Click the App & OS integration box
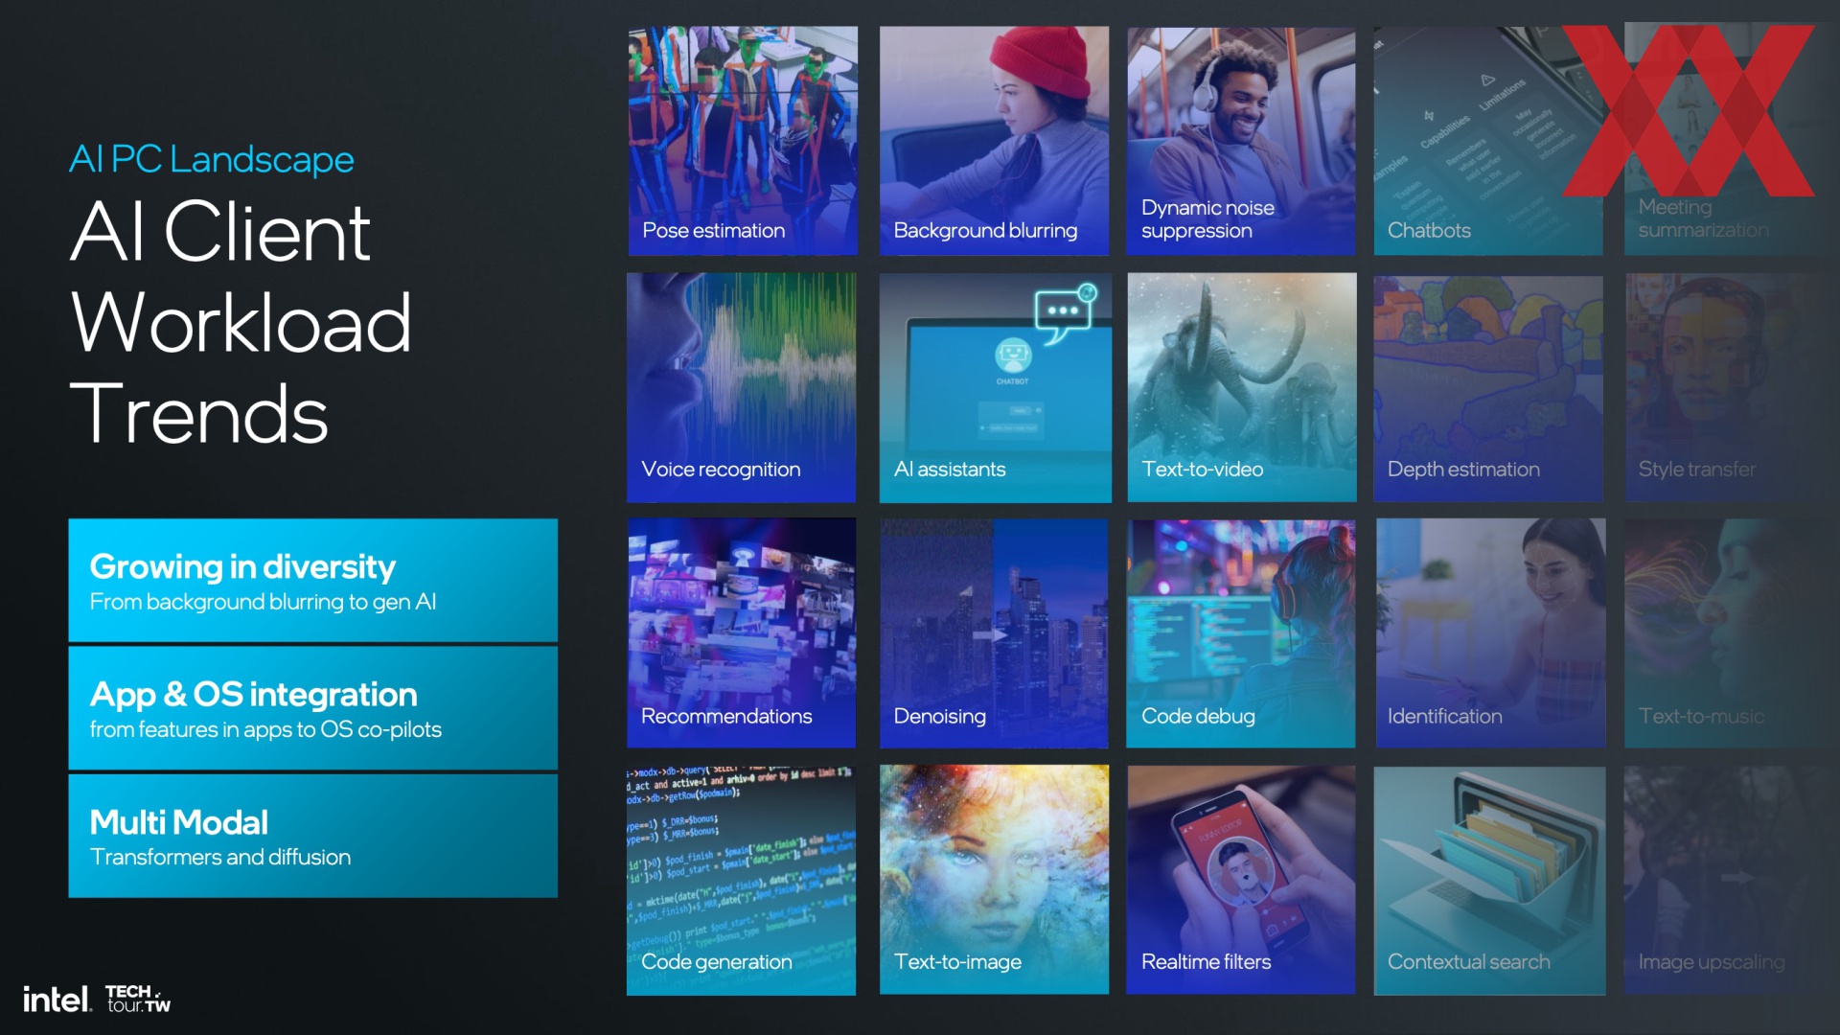1840x1035 pixels. [313, 708]
